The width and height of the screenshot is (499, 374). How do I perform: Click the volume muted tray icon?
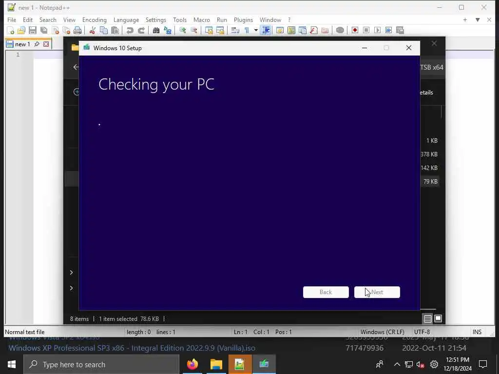(x=420, y=364)
